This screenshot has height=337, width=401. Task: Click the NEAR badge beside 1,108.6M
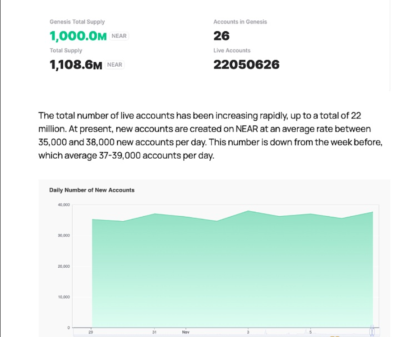coord(115,65)
